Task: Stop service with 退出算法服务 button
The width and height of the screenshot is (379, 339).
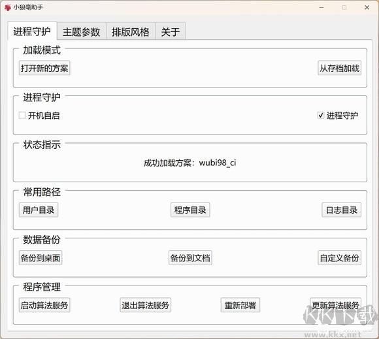Action: pyautogui.click(x=146, y=305)
